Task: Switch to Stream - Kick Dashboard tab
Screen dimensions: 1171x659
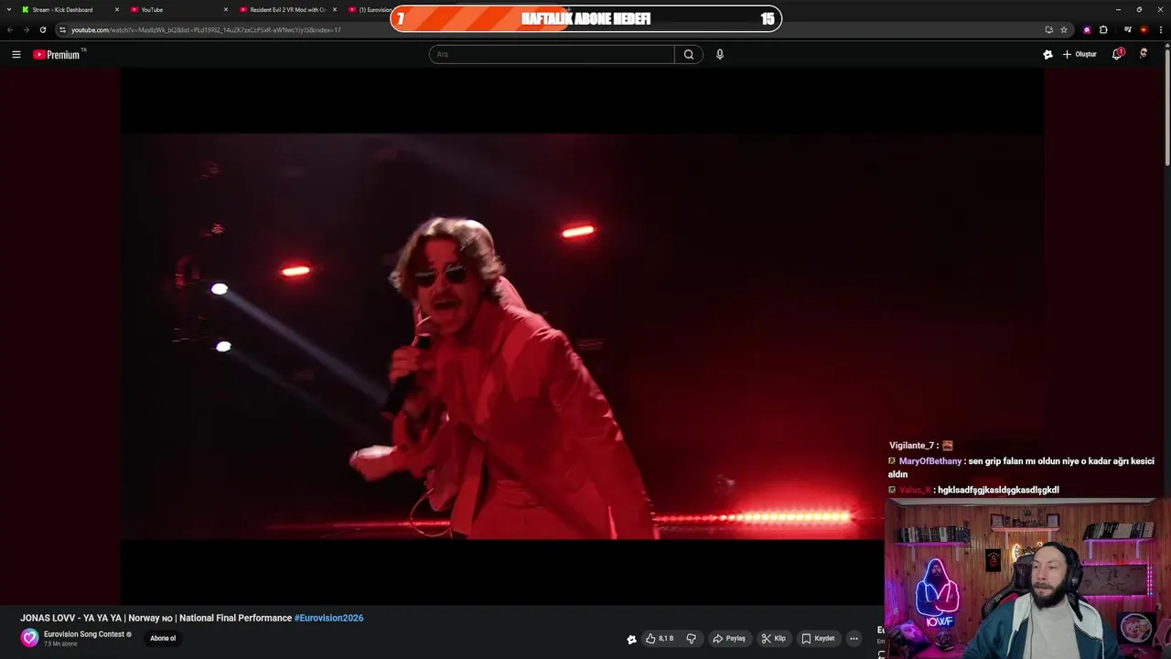Action: tap(70, 10)
